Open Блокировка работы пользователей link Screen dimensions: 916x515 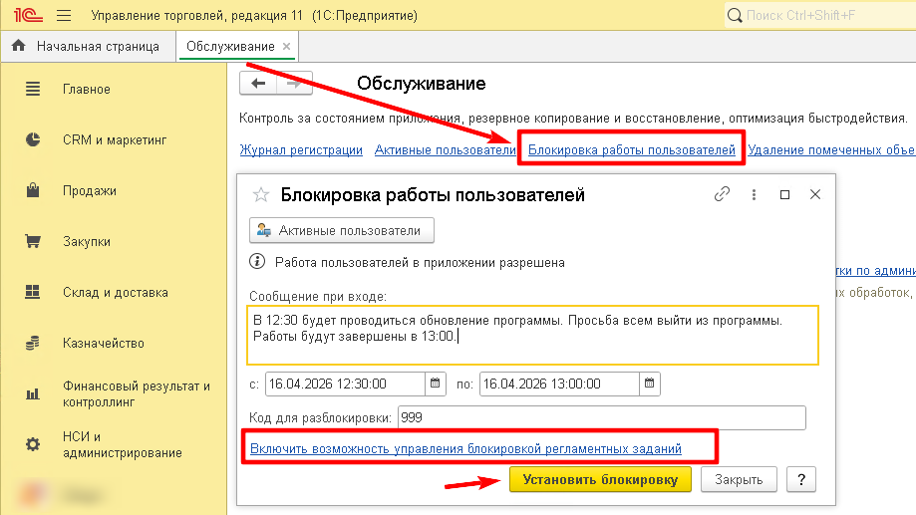632,150
